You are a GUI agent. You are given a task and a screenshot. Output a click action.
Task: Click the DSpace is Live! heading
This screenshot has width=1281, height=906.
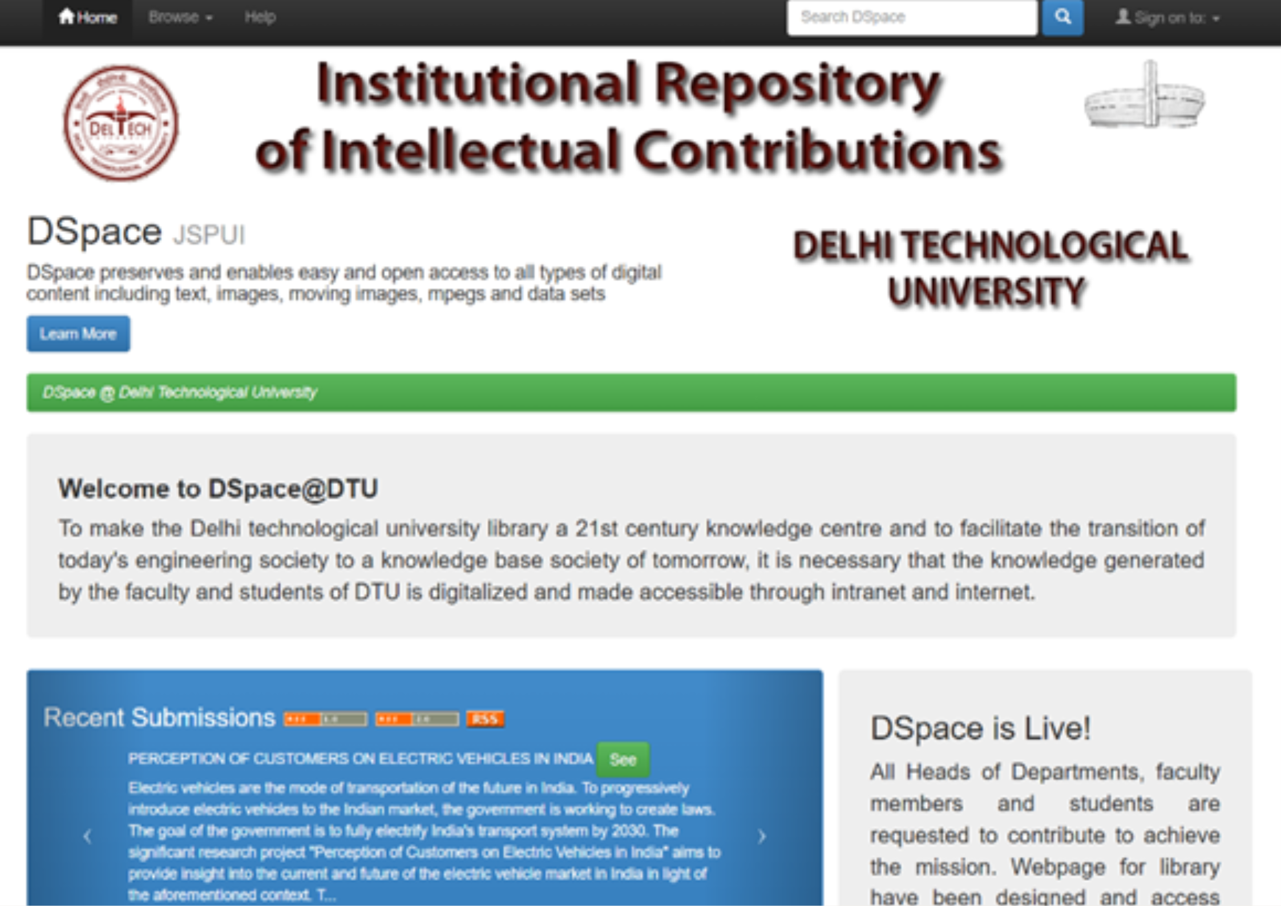click(x=980, y=728)
